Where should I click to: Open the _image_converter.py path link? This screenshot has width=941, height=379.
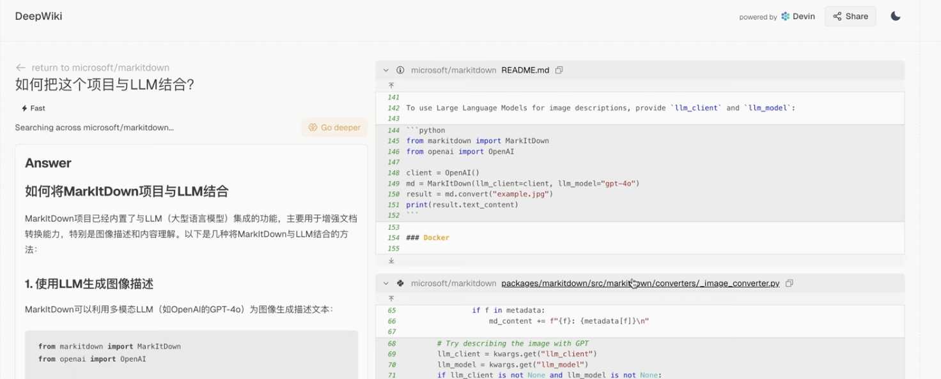(x=640, y=283)
